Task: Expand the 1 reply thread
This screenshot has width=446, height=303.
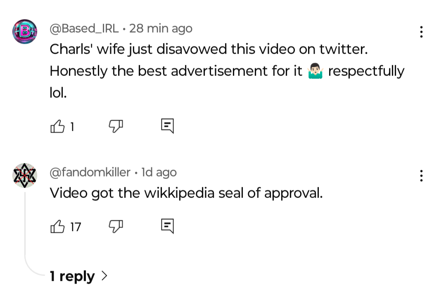Action: 73,276
